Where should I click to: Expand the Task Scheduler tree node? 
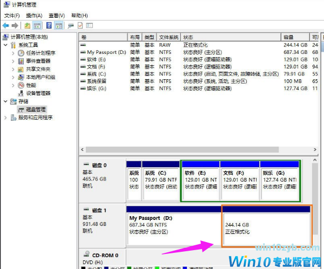(x=13, y=53)
